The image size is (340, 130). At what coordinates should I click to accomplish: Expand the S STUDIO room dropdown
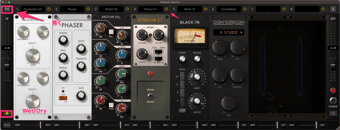[x=229, y=33]
